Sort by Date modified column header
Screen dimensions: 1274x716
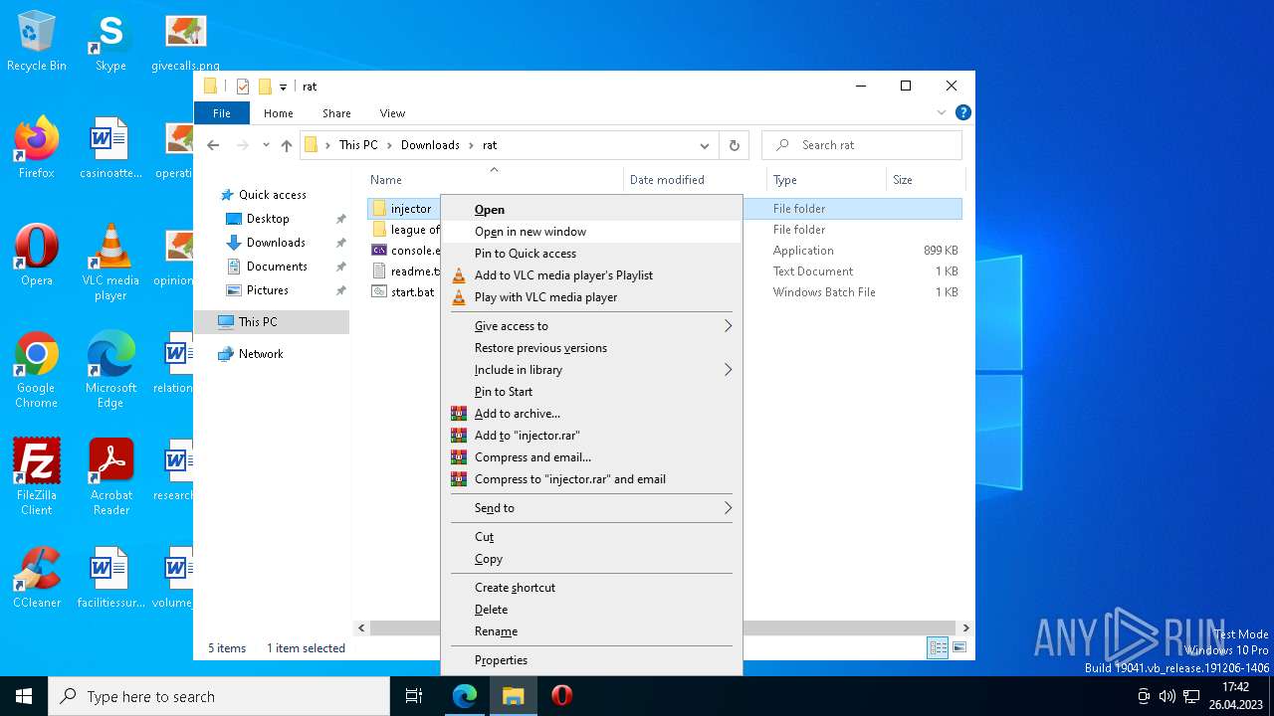click(695, 180)
